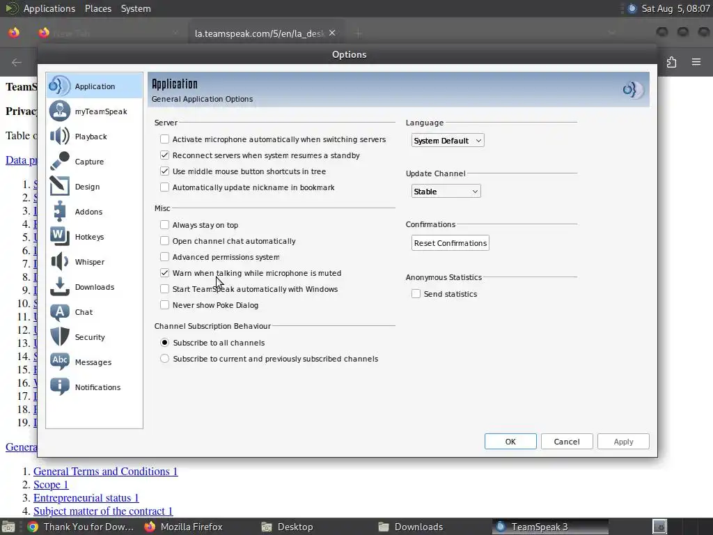This screenshot has height=535, width=713.
Task: Switch to la.teamspeak.com browser tab
Action: 259,33
